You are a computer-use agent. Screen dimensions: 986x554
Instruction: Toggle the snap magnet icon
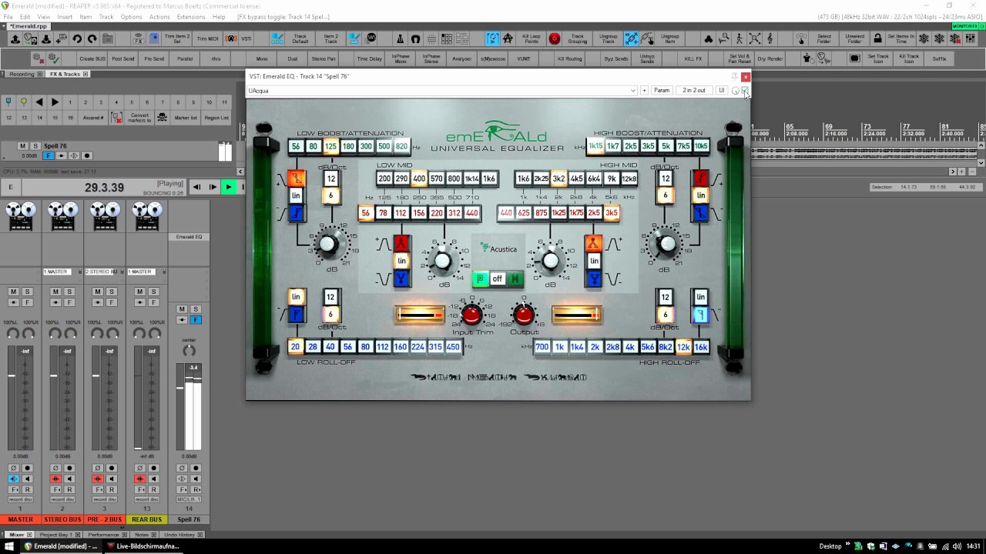coord(415,38)
